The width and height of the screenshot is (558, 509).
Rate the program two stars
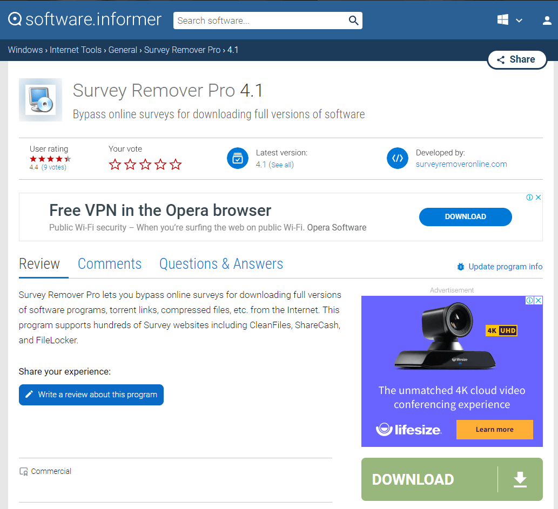point(130,164)
